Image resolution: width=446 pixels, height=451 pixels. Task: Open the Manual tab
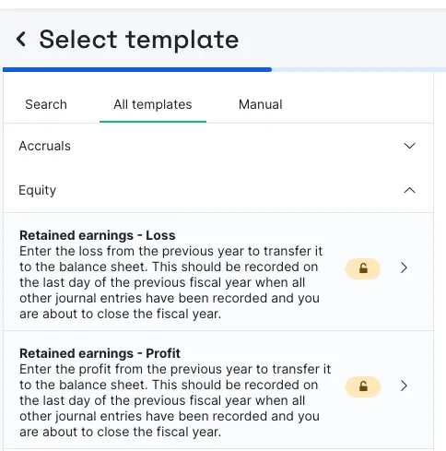coord(261,104)
